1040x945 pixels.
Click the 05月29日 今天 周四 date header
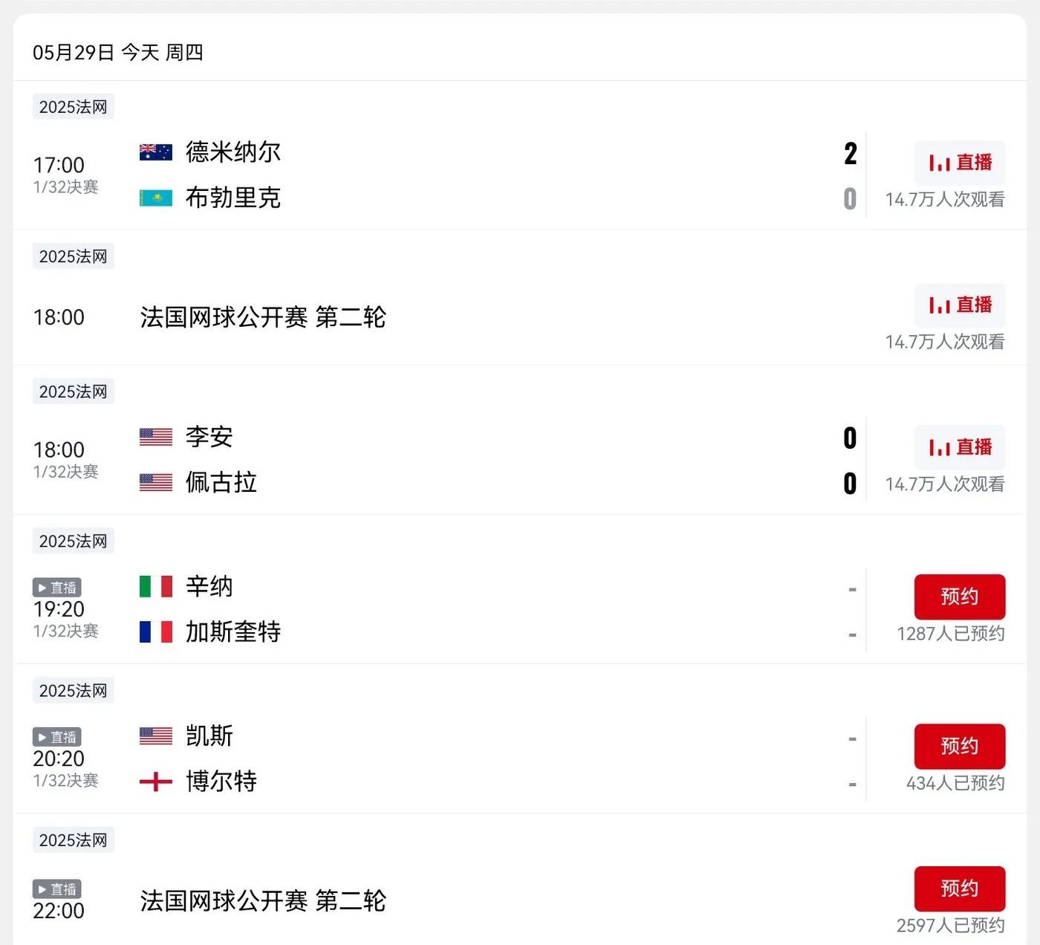pos(118,53)
